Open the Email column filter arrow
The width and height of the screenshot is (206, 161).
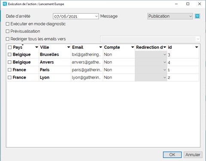coord(100,47)
